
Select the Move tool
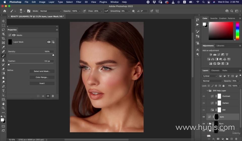point(3,21)
